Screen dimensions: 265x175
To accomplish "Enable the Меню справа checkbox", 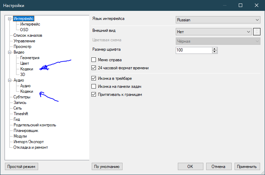I will tap(93, 60).
